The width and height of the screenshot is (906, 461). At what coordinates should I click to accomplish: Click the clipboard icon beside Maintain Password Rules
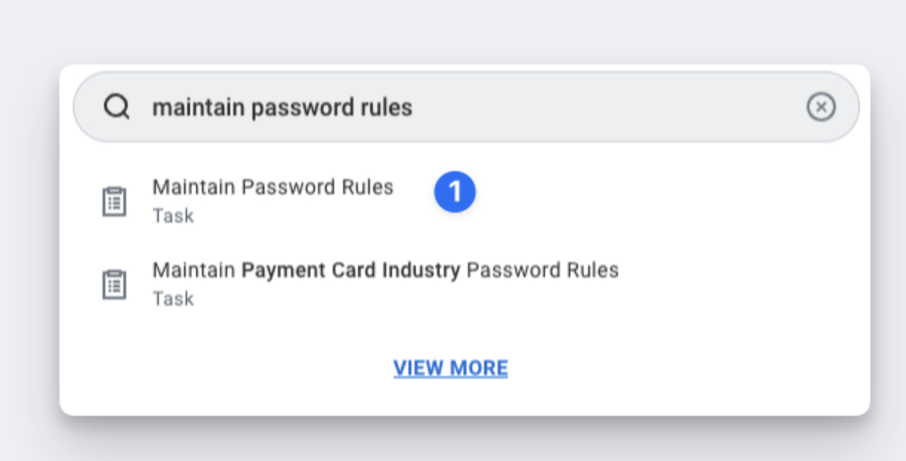point(114,202)
